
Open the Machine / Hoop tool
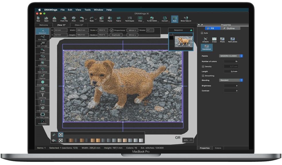(x=42, y=115)
